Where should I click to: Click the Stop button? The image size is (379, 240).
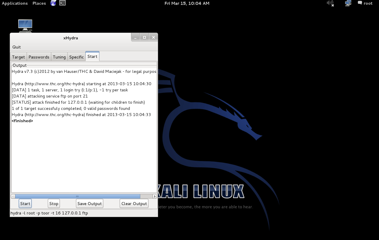click(x=54, y=204)
